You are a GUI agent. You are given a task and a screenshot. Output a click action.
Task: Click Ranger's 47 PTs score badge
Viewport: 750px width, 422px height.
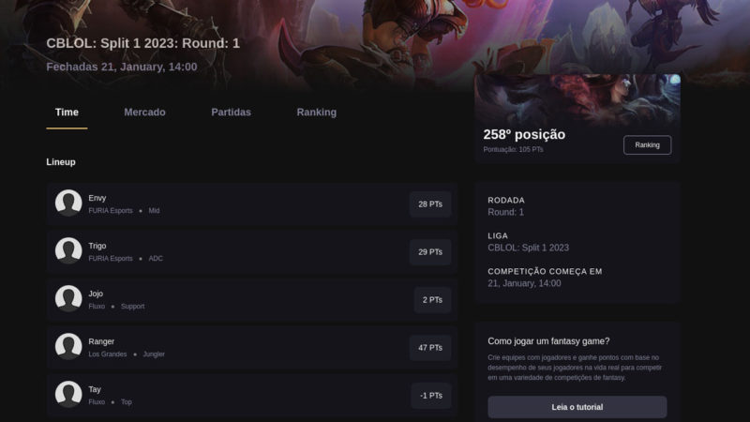coord(430,347)
